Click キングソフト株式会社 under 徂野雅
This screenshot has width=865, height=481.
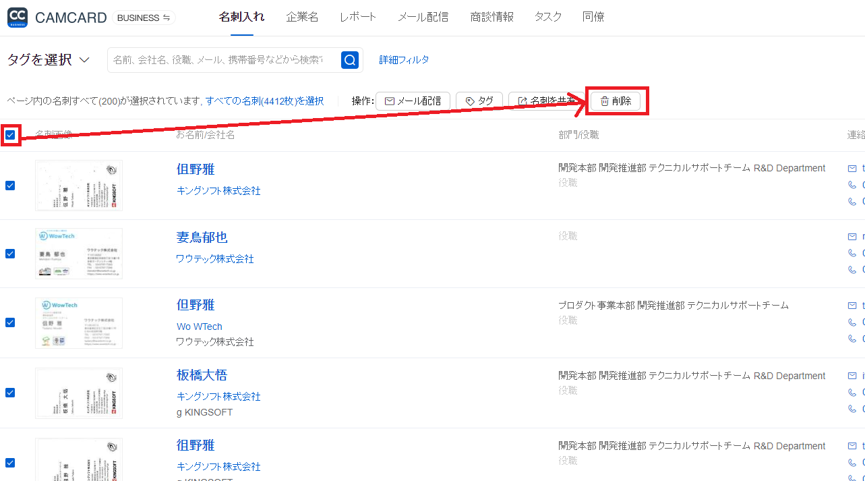(x=218, y=467)
